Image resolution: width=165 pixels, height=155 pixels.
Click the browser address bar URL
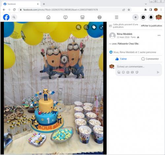click(60, 10)
